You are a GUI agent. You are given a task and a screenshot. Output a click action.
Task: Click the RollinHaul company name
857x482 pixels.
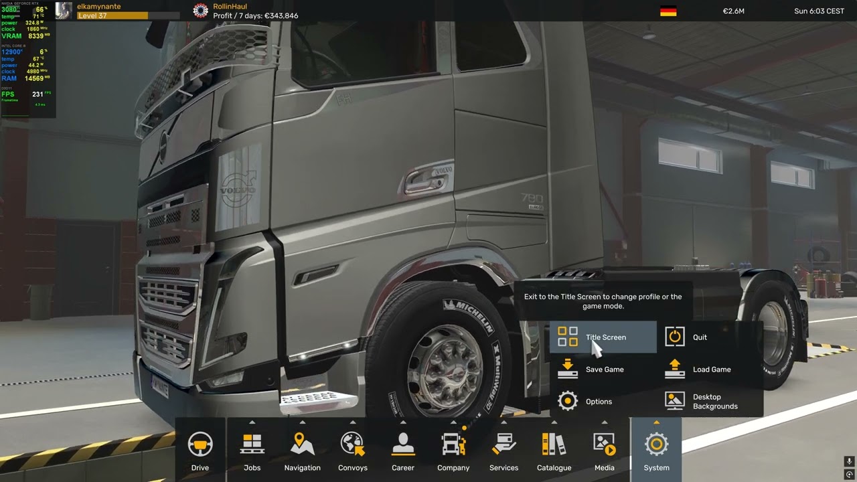point(230,6)
